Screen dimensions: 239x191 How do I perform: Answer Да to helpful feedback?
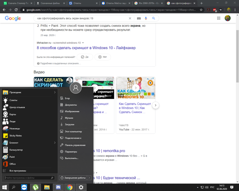85,57
